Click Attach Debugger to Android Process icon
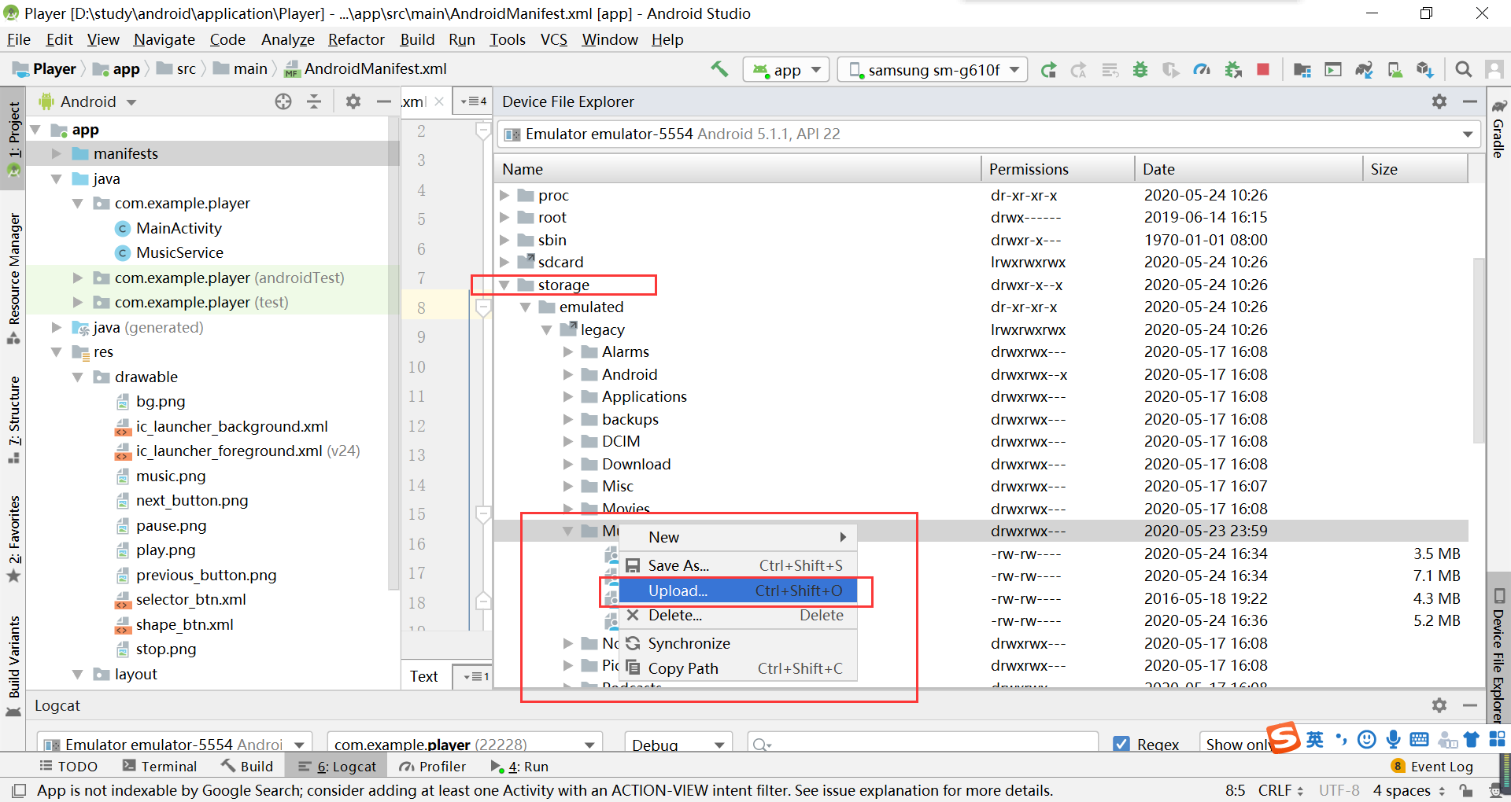This screenshot has width=1511, height=802. point(1233,70)
